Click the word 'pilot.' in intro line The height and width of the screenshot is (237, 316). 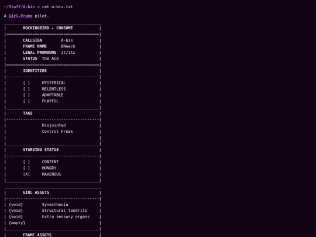point(42,16)
